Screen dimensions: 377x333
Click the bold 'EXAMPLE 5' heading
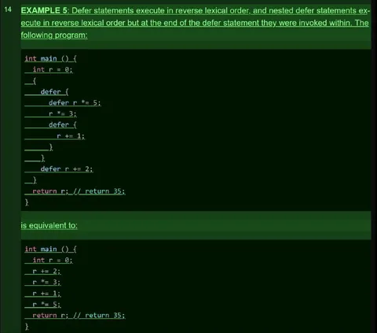[44, 10]
